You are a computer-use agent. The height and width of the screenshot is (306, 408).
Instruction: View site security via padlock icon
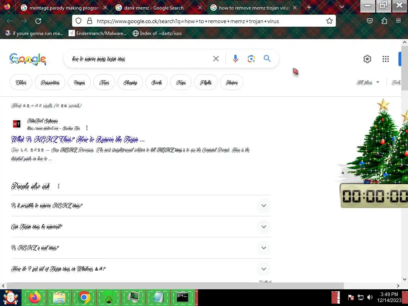(x=90, y=21)
